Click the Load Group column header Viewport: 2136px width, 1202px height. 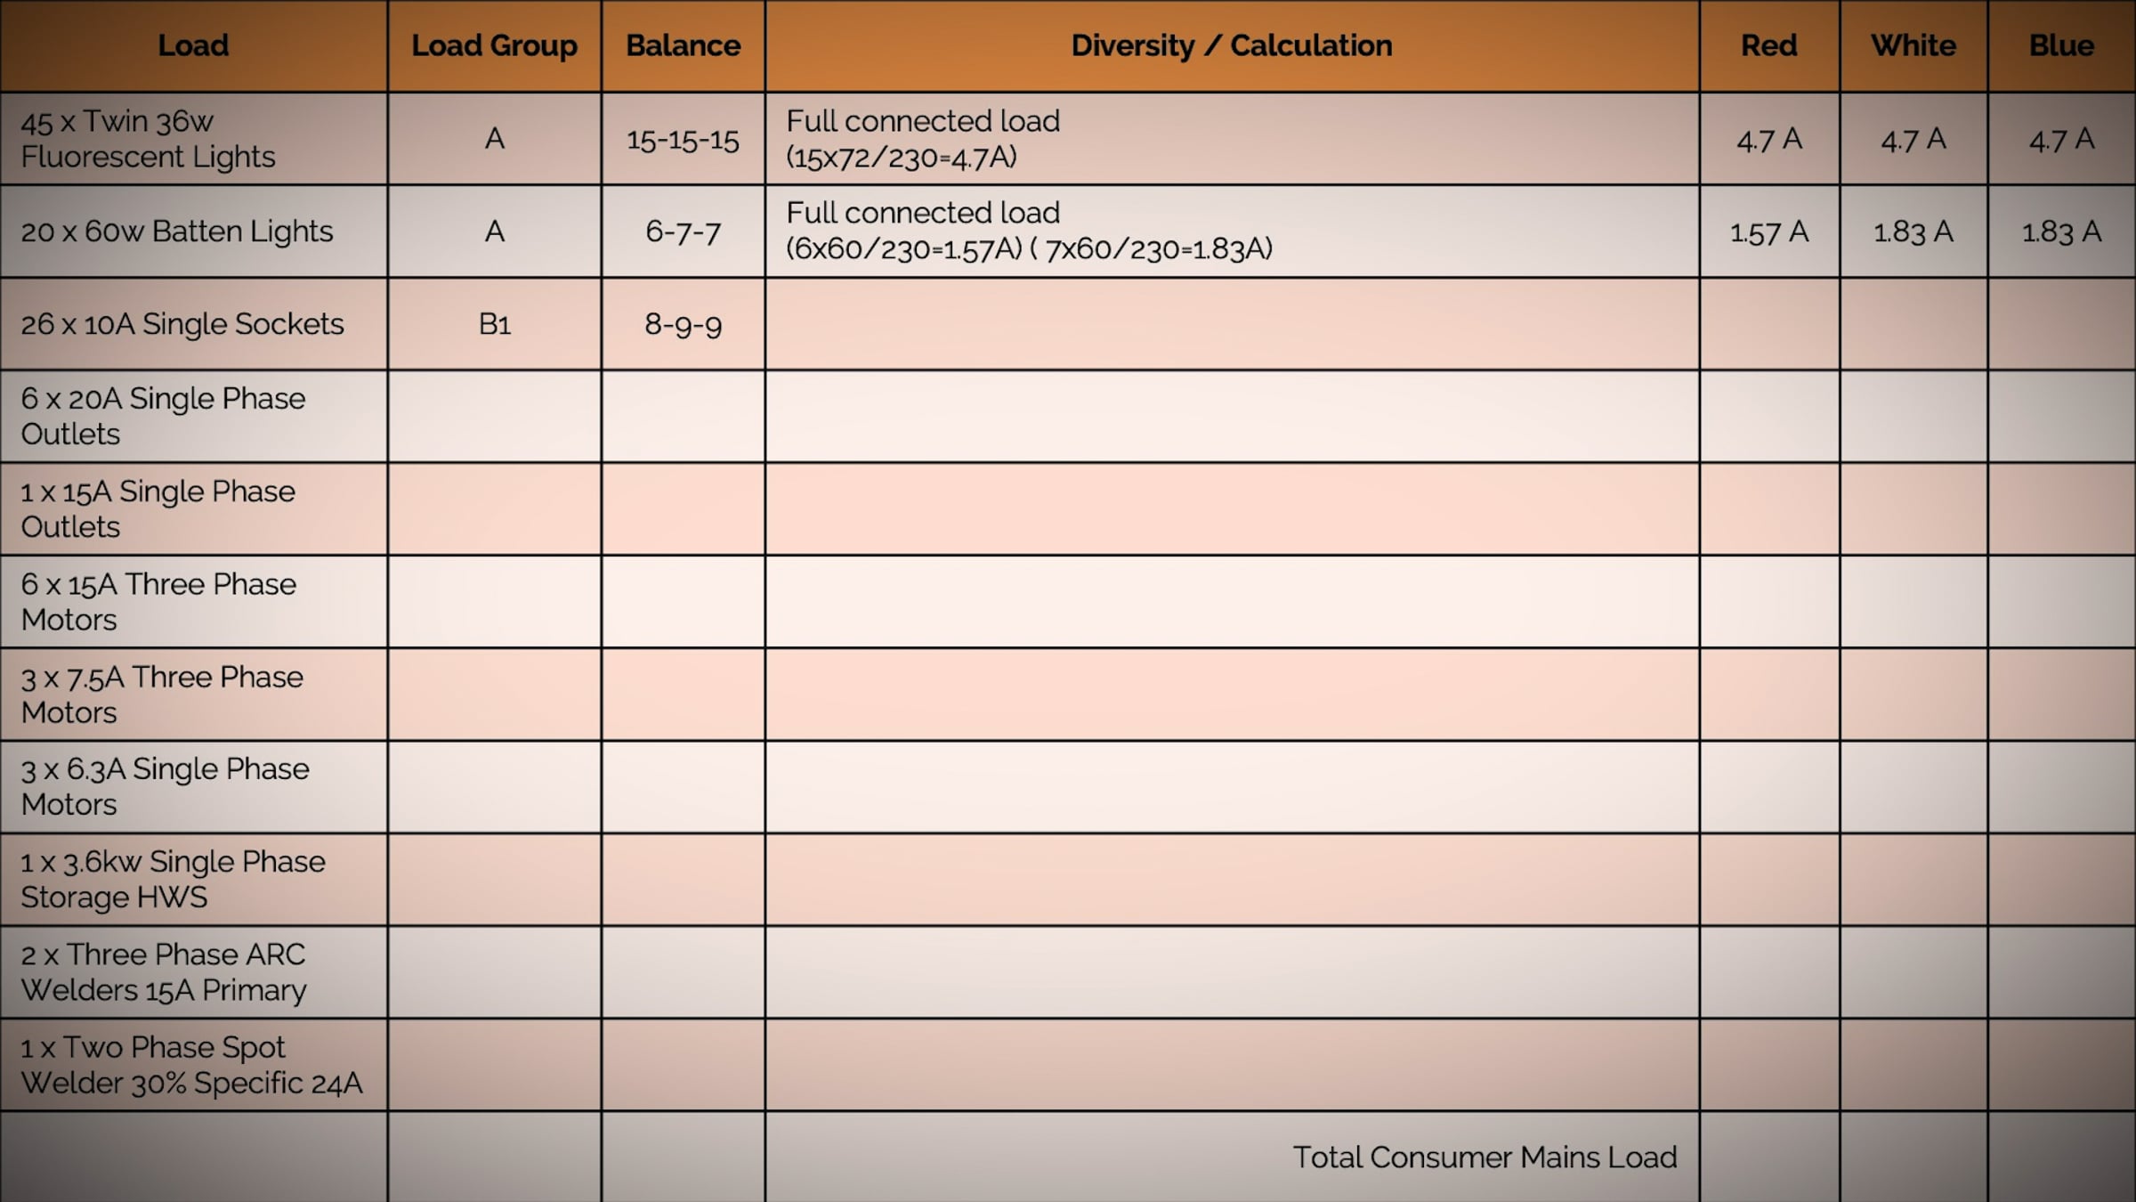point(494,45)
